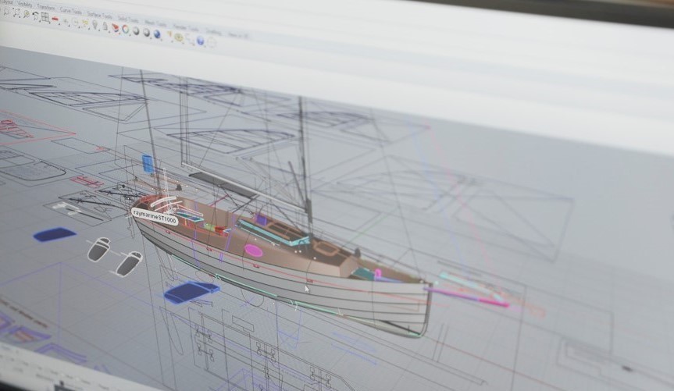The width and height of the screenshot is (674, 391).
Task: Switch to the Curve Tools tab
Action: click(x=71, y=10)
